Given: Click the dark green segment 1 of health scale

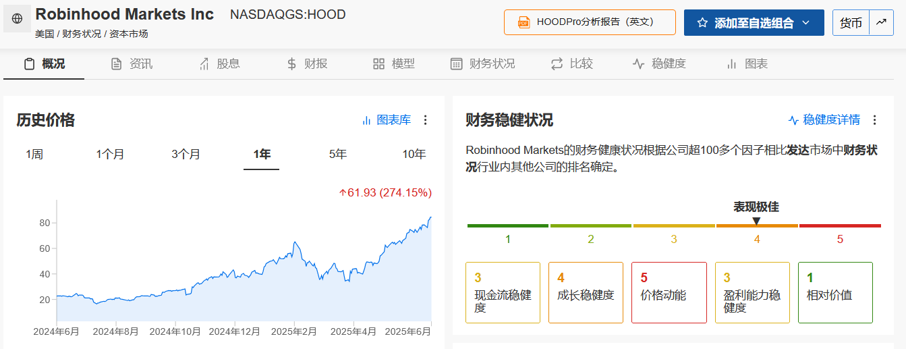Looking at the screenshot, I should point(508,226).
